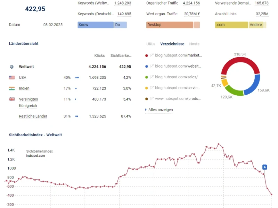
Task: Click the Weltweit country row label
Action: (26, 67)
